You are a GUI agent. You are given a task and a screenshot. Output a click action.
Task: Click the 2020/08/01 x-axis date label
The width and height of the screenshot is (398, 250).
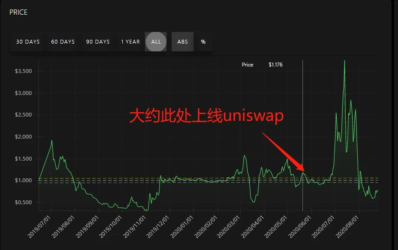click(347, 227)
